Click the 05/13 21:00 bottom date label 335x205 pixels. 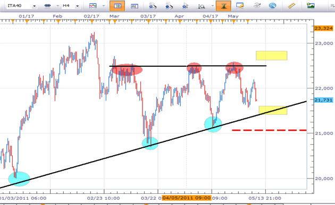265,198
